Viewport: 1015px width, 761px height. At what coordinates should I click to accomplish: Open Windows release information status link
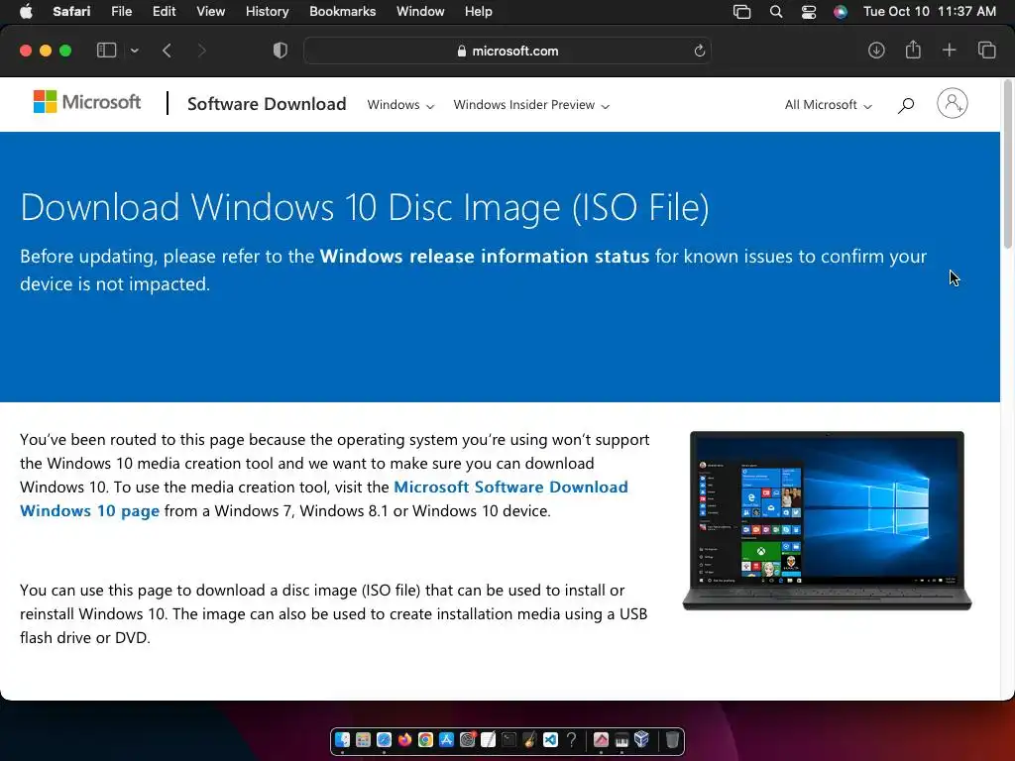pyautogui.click(x=484, y=257)
